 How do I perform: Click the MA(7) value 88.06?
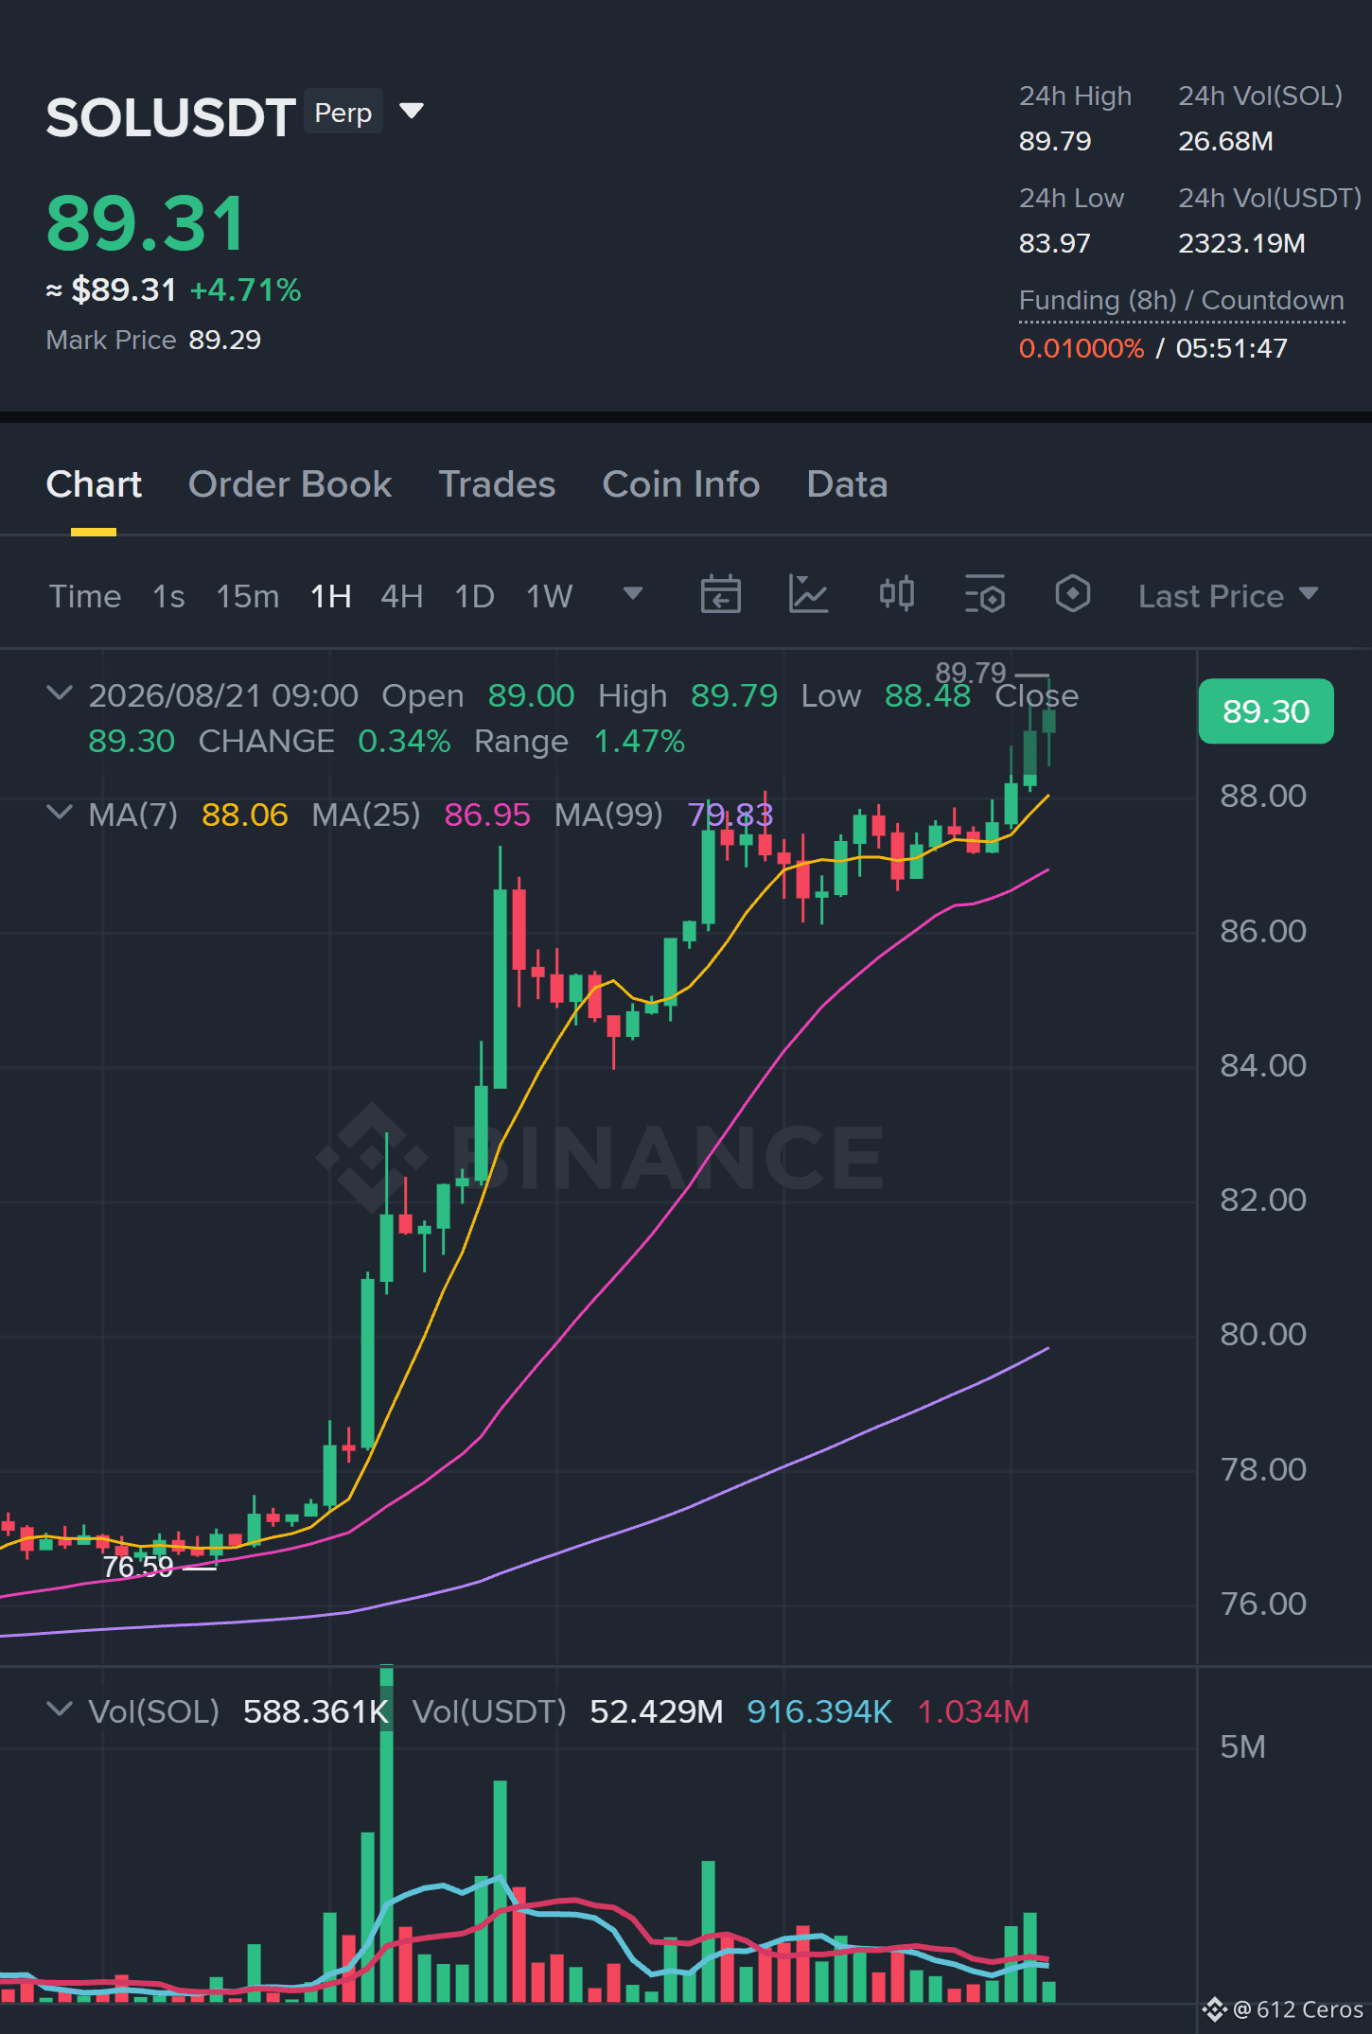tap(244, 815)
